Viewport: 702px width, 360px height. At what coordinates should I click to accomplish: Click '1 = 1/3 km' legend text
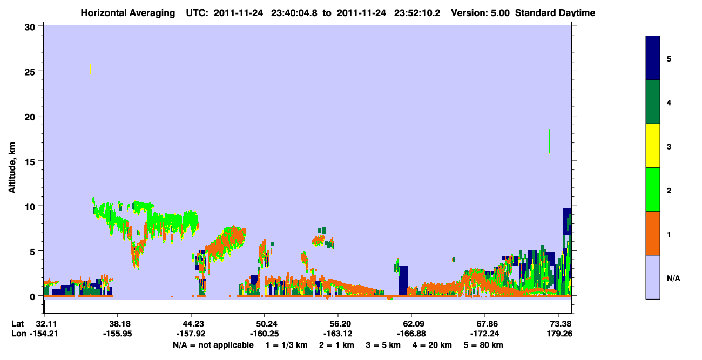click(x=287, y=345)
